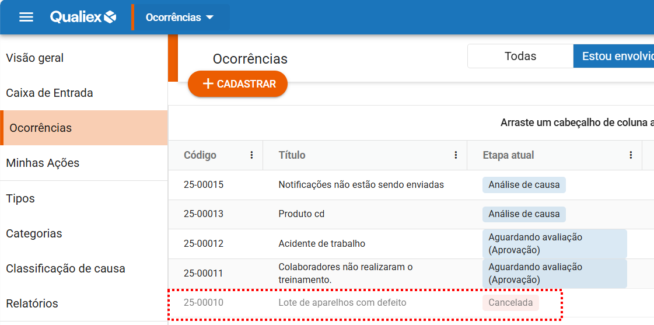Open Caixa de Entrada from sidebar

click(50, 93)
